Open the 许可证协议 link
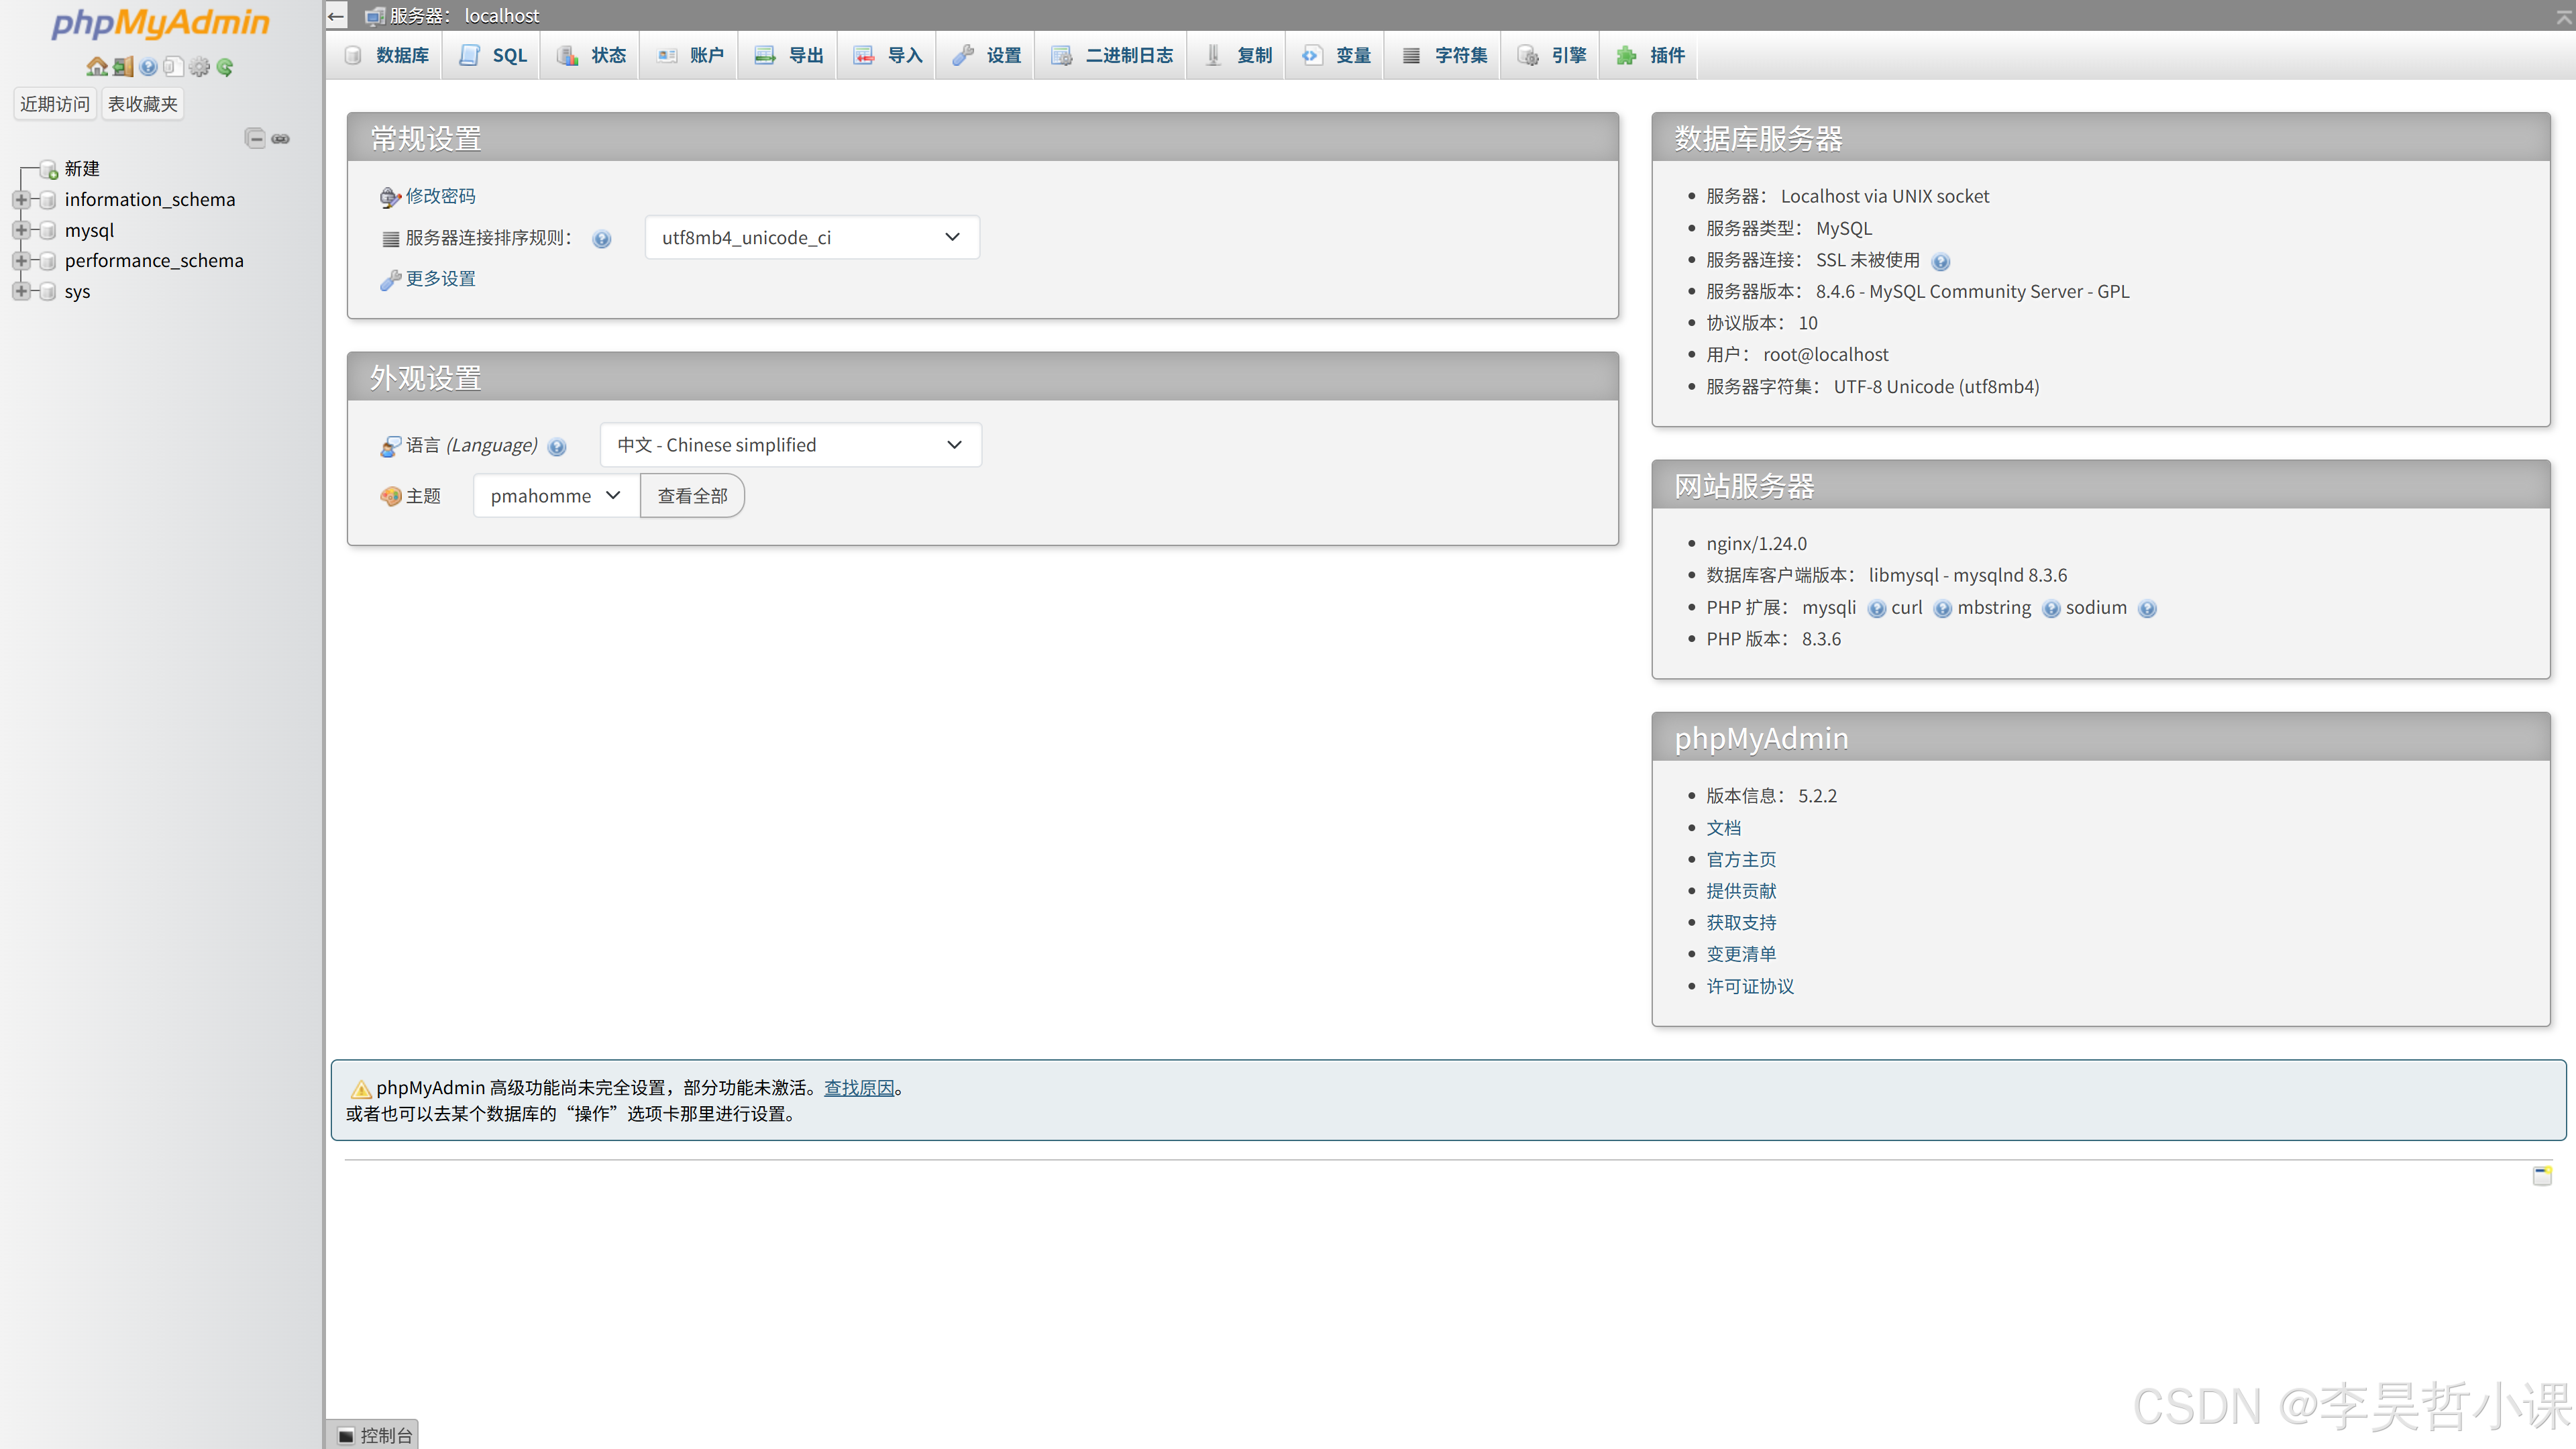Image resolution: width=2576 pixels, height=1449 pixels. coord(1750,986)
